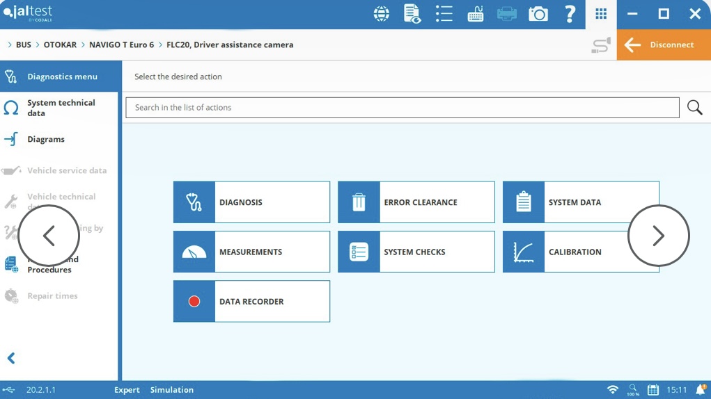Click the Disconnect button
The height and width of the screenshot is (399, 711).
coord(664,44)
